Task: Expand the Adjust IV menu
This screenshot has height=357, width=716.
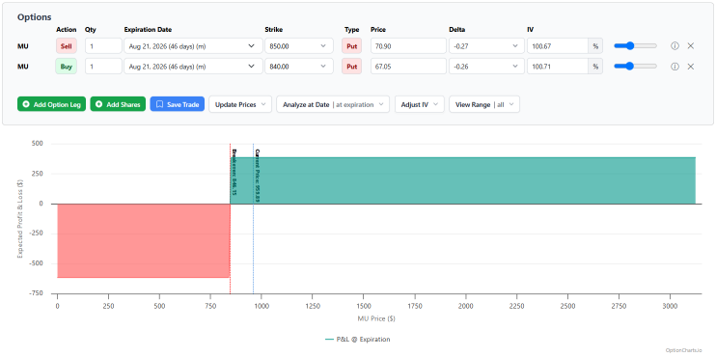Action: 419,104
